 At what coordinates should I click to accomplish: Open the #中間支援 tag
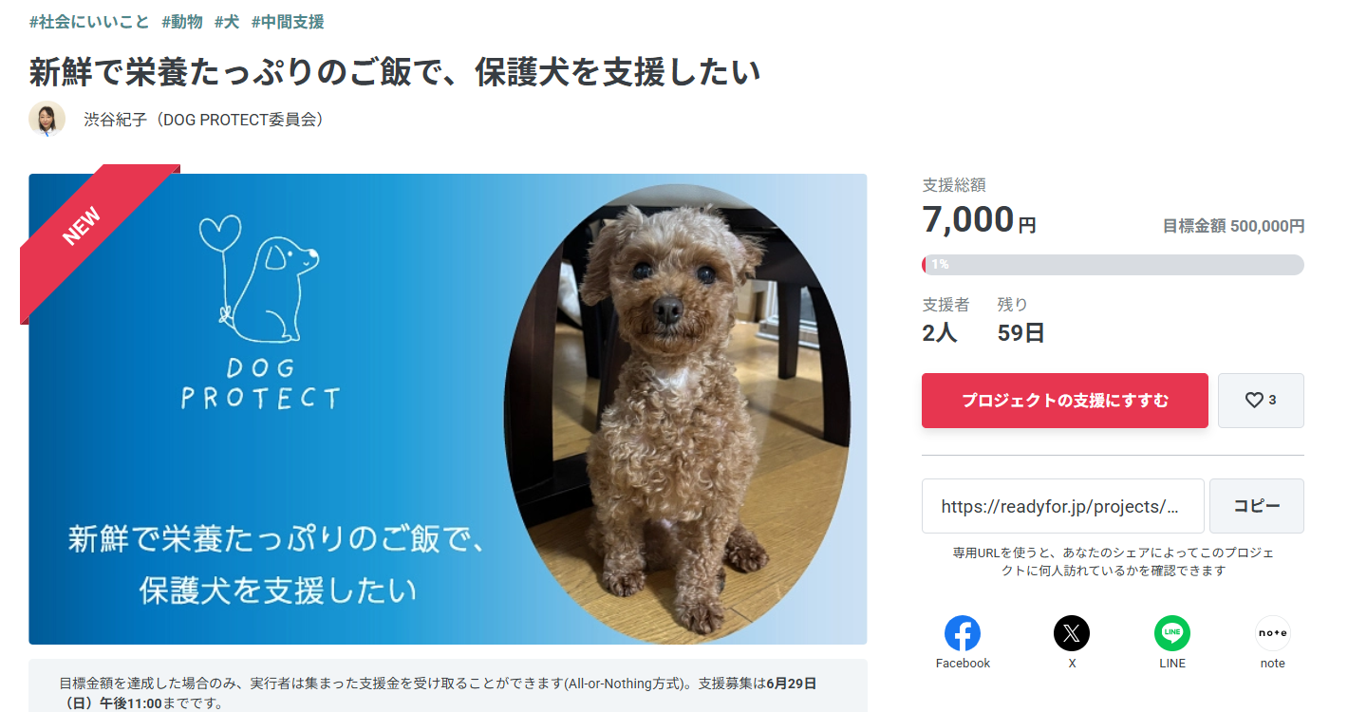(x=288, y=21)
